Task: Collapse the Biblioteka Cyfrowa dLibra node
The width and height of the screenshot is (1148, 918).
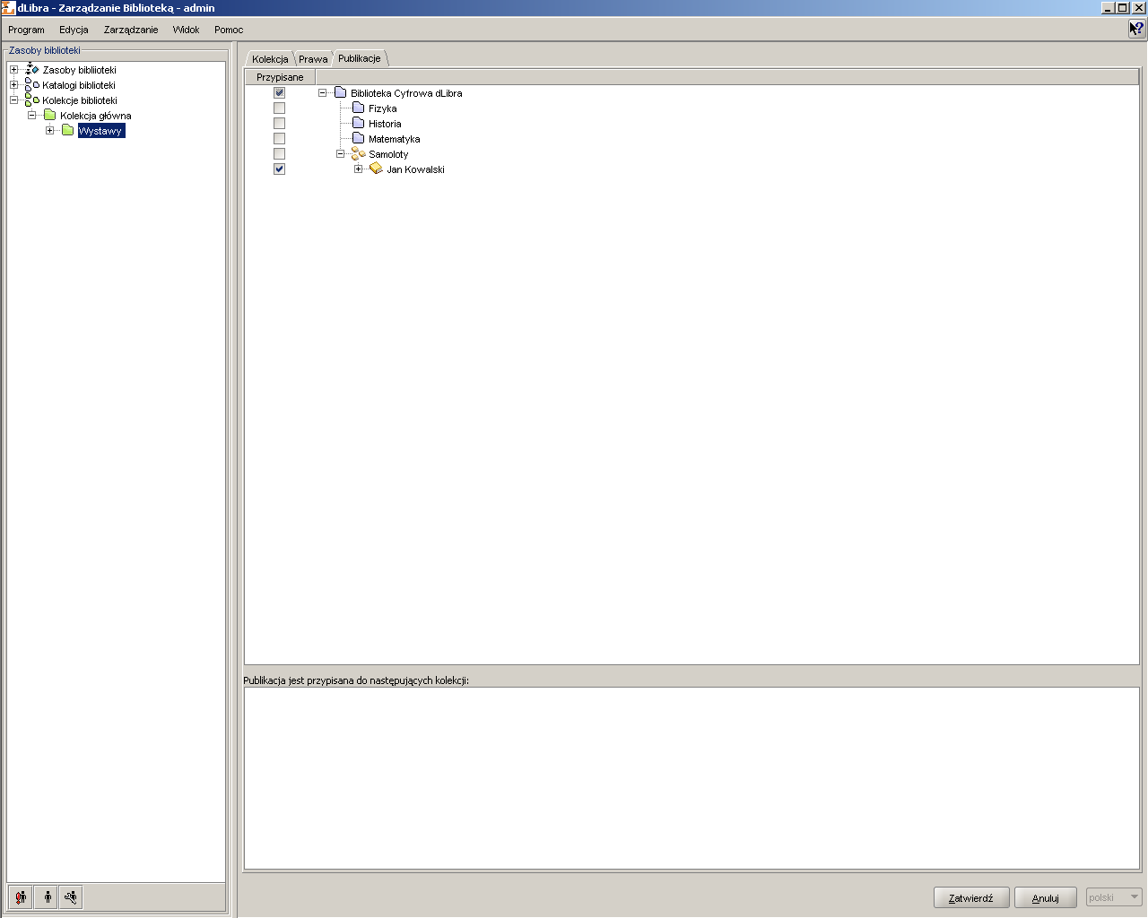Action: 322,93
